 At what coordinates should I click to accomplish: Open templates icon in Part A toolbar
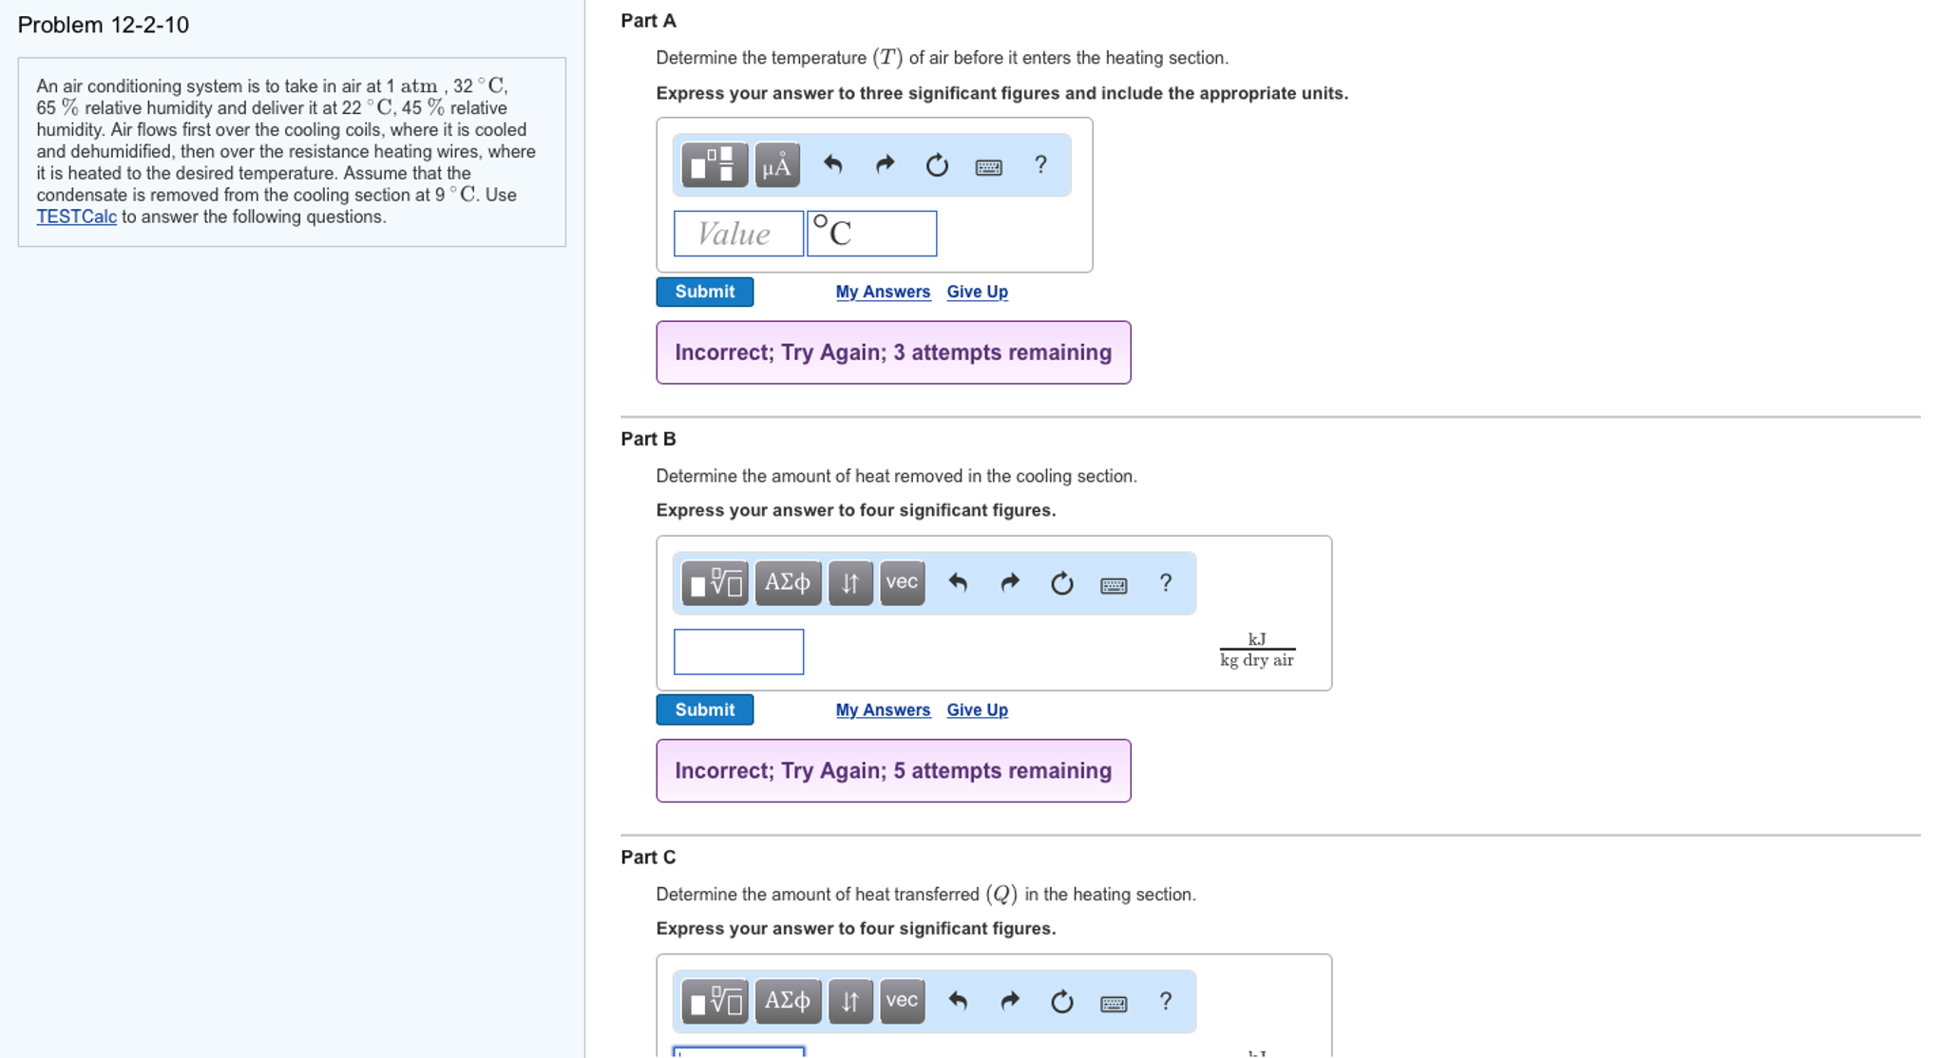[715, 165]
